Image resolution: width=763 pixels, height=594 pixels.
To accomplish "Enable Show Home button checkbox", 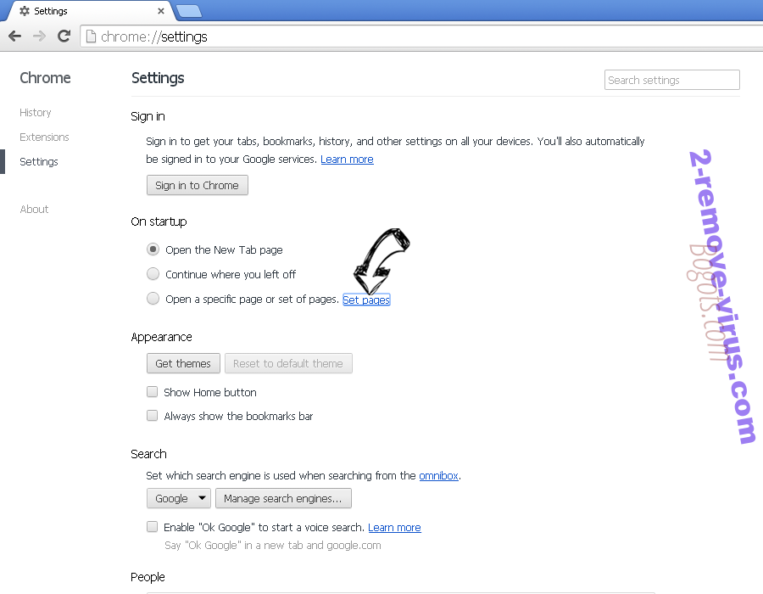I will pos(153,391).
